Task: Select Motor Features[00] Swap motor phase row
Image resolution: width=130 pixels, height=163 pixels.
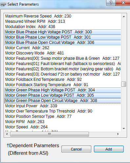Action: coord(63,58)
